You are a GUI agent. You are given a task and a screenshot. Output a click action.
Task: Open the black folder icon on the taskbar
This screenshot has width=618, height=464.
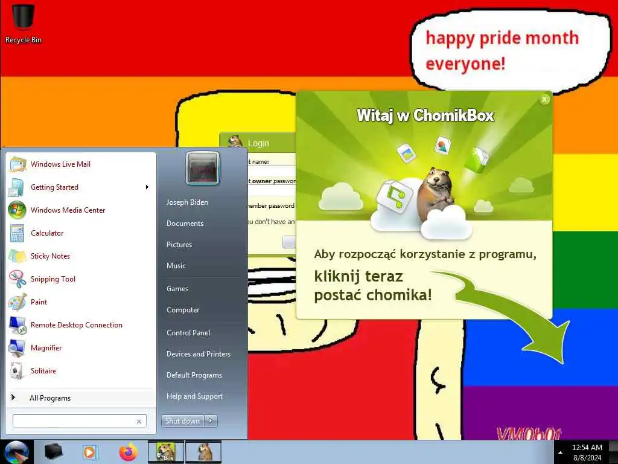click(54, 452)
